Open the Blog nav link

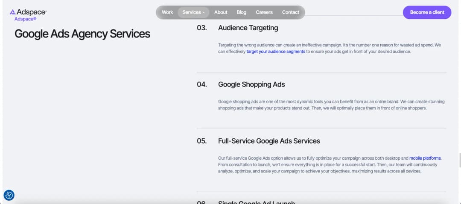point(241,12)
